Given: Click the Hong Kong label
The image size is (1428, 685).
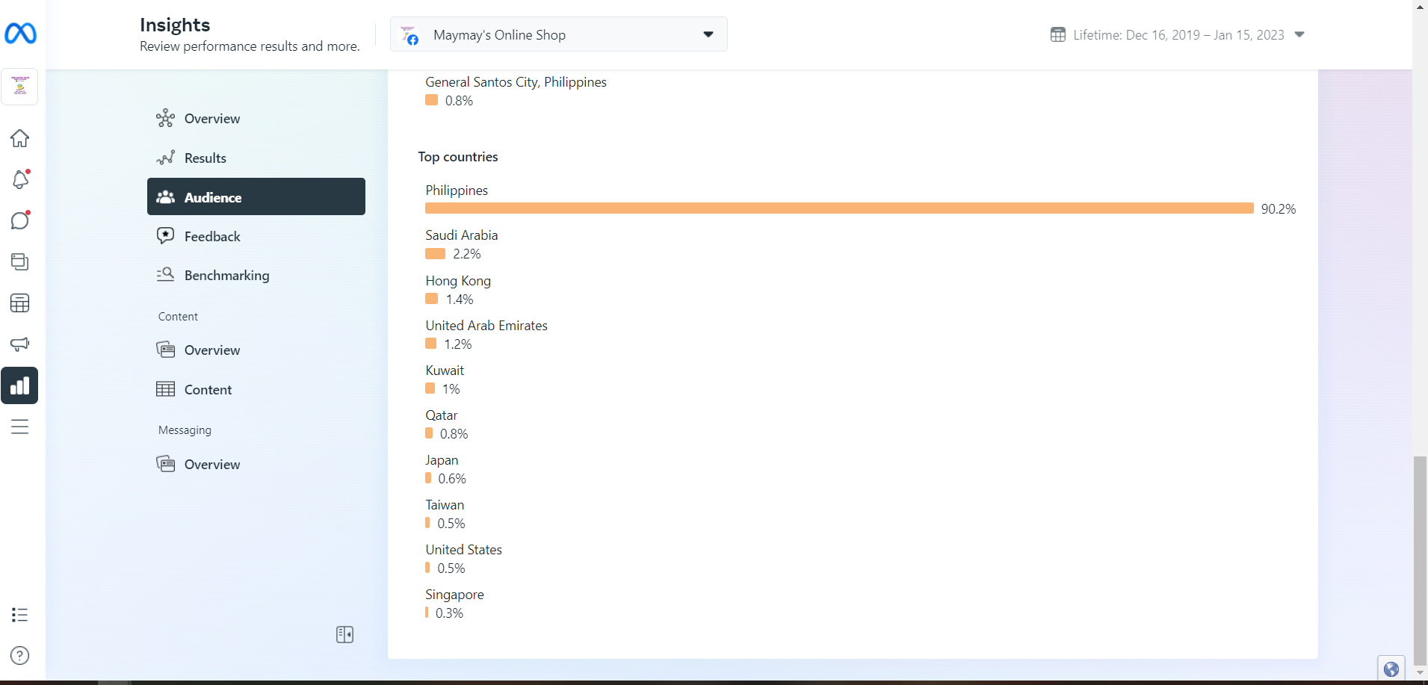Looking at the screenshot, I should [x=458, y=281].
